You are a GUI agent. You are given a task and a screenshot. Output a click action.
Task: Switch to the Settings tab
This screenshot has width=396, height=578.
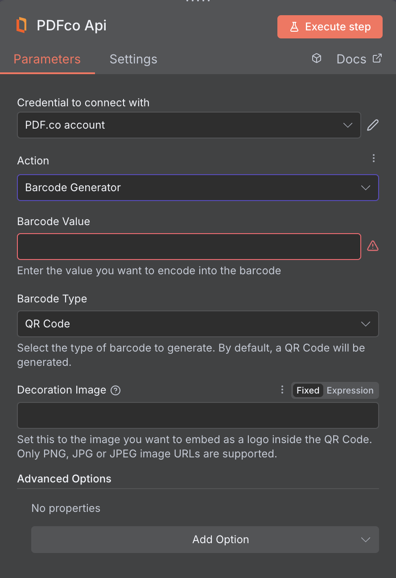tap(133, 59)
